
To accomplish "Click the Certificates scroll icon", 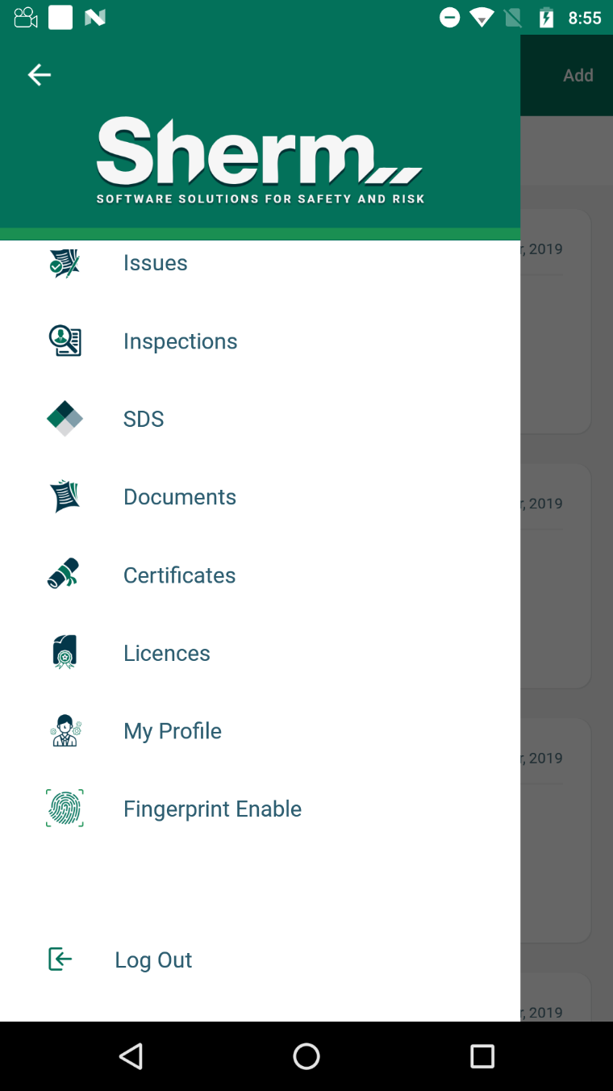I will (64, 574).
